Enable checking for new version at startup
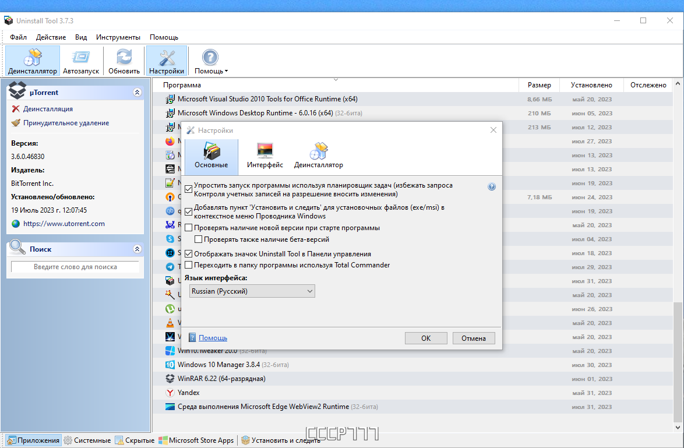 pos(188,228)
